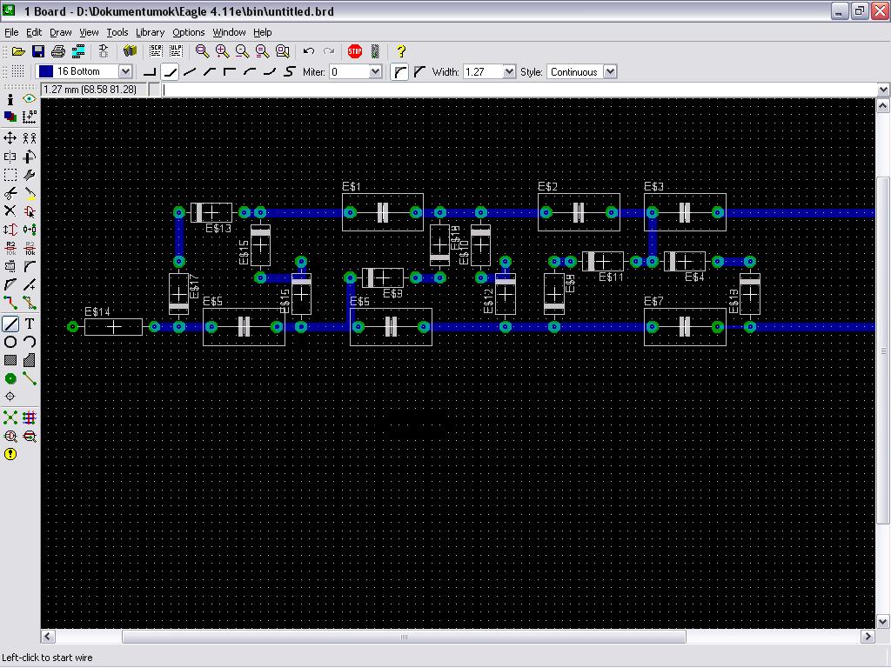Viewport: 891px width, 668px height.
Task: Select the Text T tool
Action: (x=30, y=324)
